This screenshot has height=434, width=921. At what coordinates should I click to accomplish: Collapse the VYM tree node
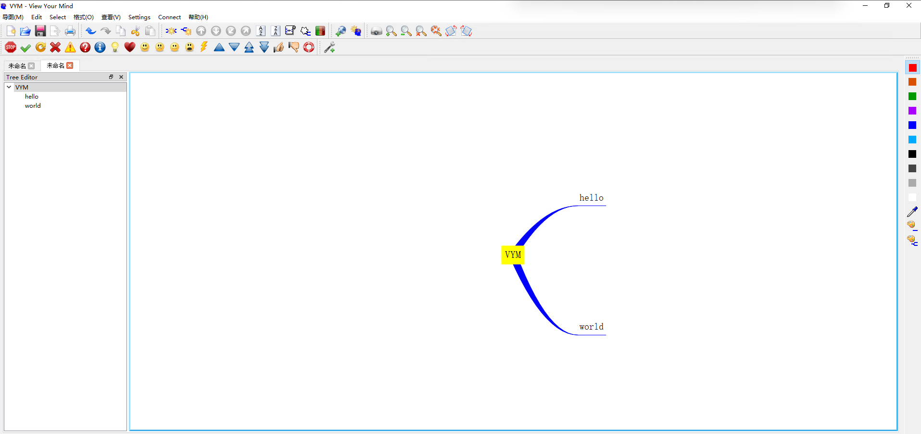(x=9, y=87)
